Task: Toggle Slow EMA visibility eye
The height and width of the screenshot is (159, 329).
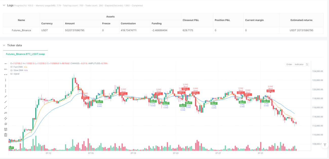Action: tap(11, 70)
